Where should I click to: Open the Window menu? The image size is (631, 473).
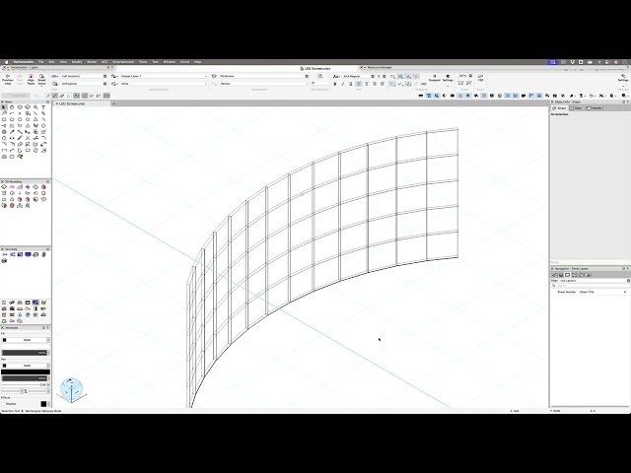(170, 62)
